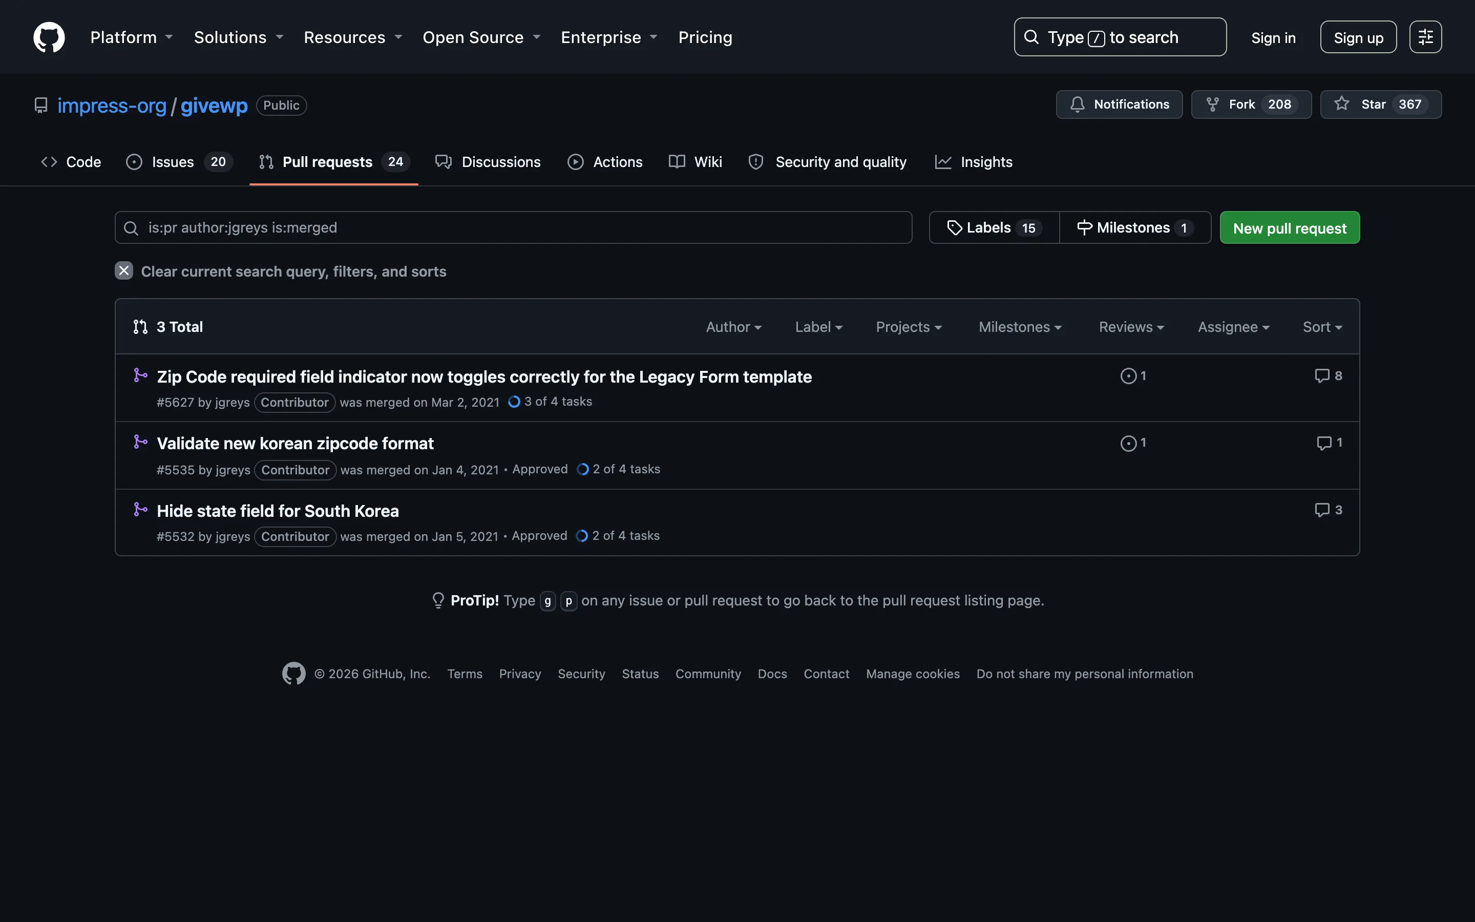Click the jgreys author link on #5627
Image resolution: width=1475 pixels, height=922 pixels.
[232, 403]
